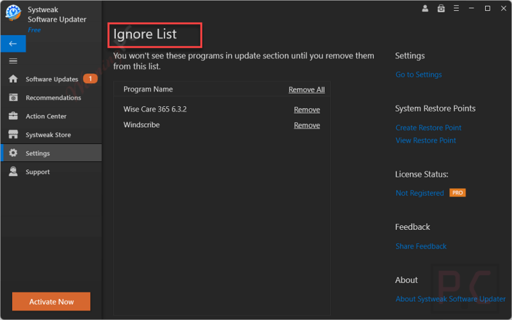Click the Free edition label
This screenshot has height=320, width=512.
point(34,30)
